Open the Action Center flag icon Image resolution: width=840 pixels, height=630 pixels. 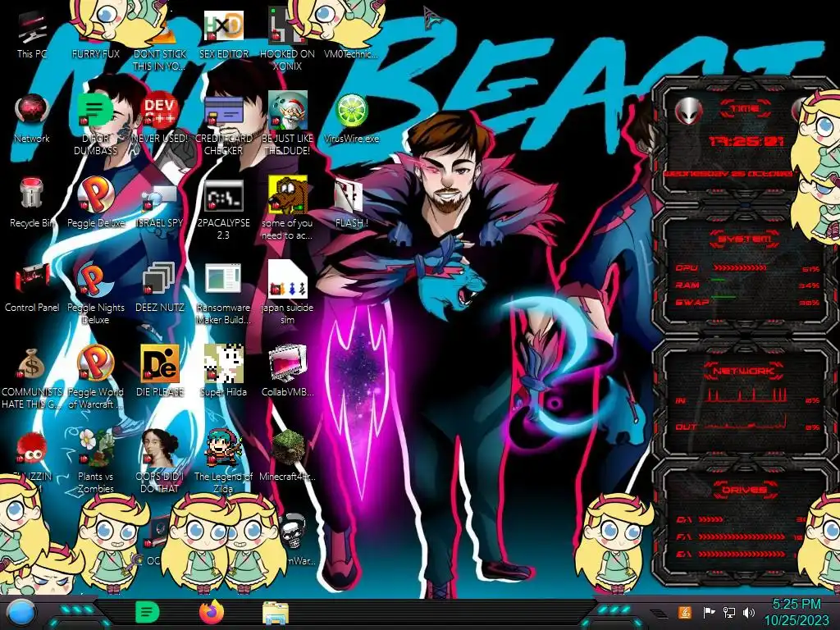coord(709,612)
